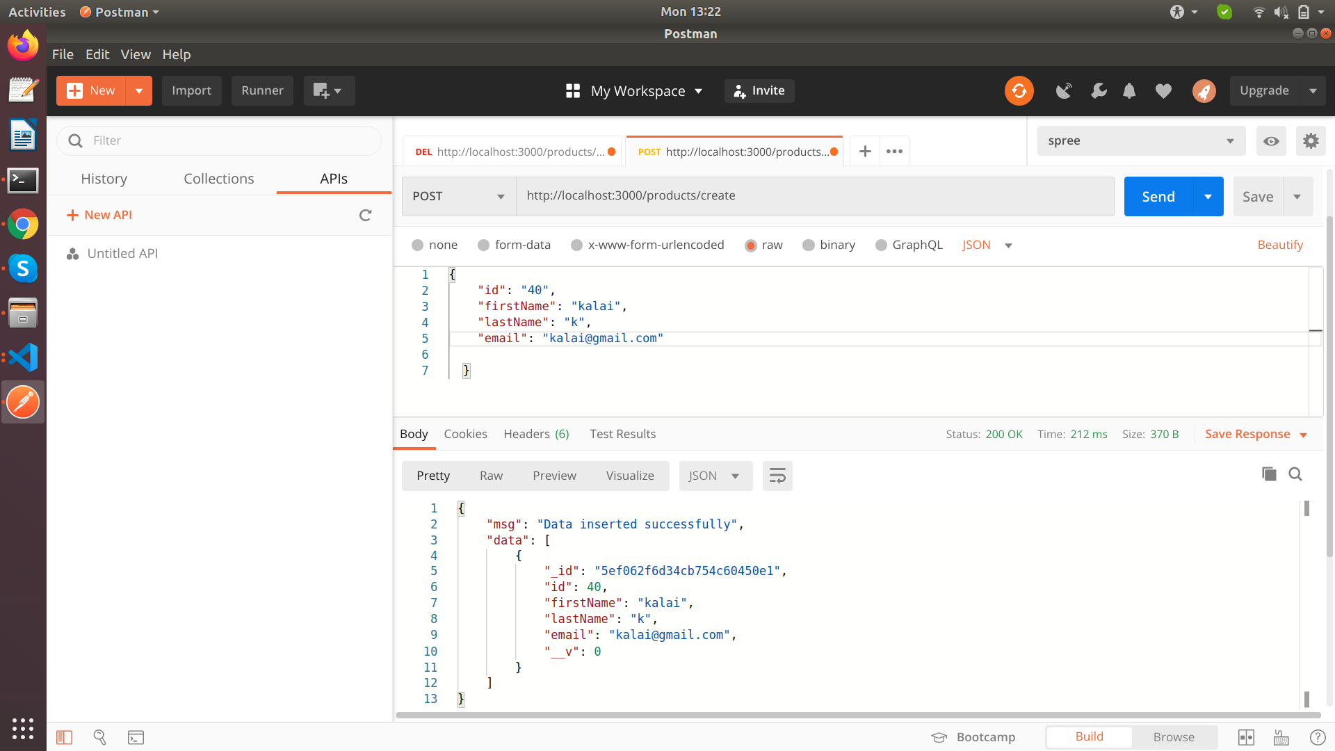This screenshot has height=751, width=1335.
Task: Open Terminal from the dock
Action: coord(23,180)
